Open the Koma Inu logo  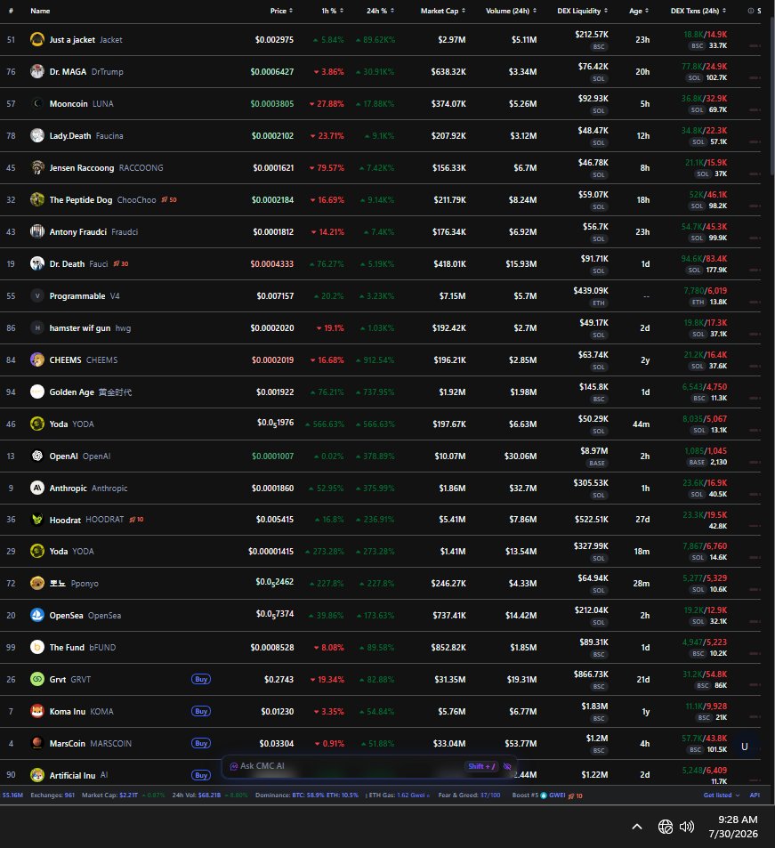tap(37, 711)
